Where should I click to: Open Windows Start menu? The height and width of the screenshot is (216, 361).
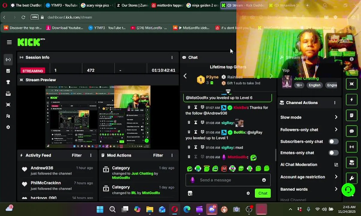pyautogui.click(x=100, y=209)
